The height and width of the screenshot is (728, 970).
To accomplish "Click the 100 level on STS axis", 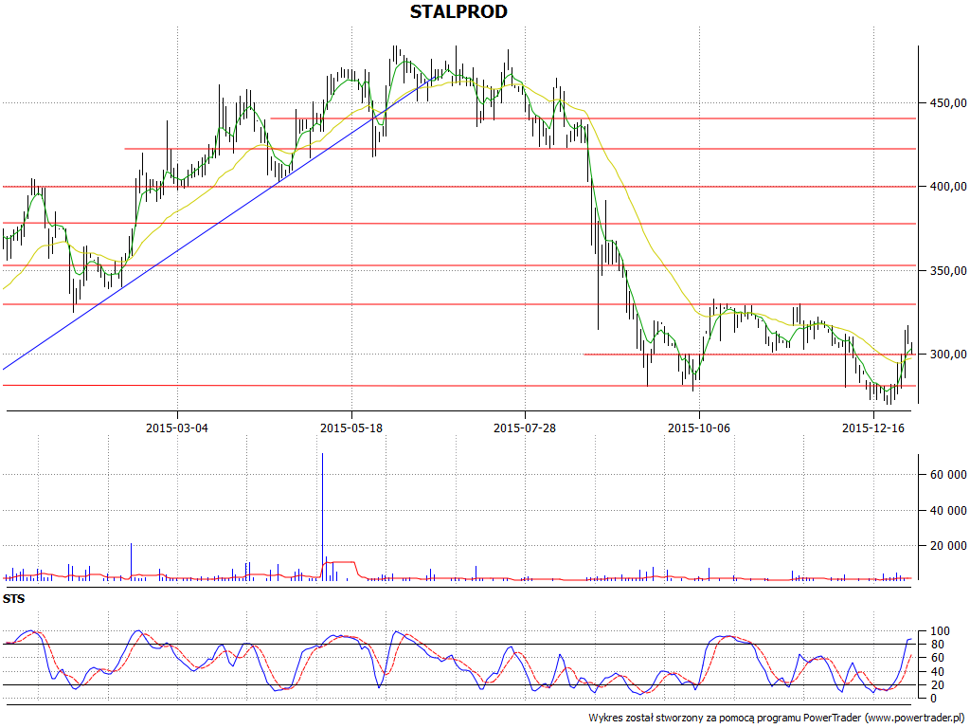I will tap(940, 631).
